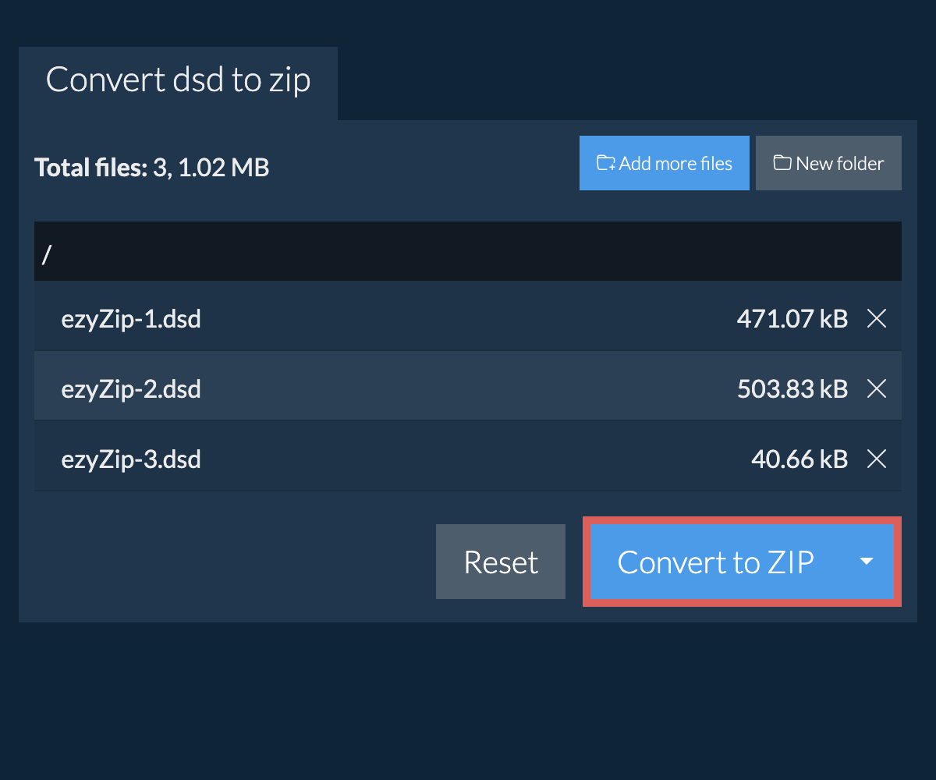Image resolution: width=936 pixels, height=780 pixels.
Task: Remove ezyZip-2.dsd with its X icon
Action: click(x=877, y=388)
